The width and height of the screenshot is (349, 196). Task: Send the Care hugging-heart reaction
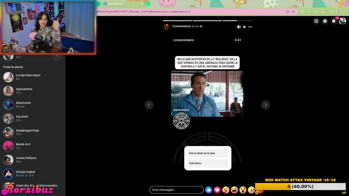[226, 190]
